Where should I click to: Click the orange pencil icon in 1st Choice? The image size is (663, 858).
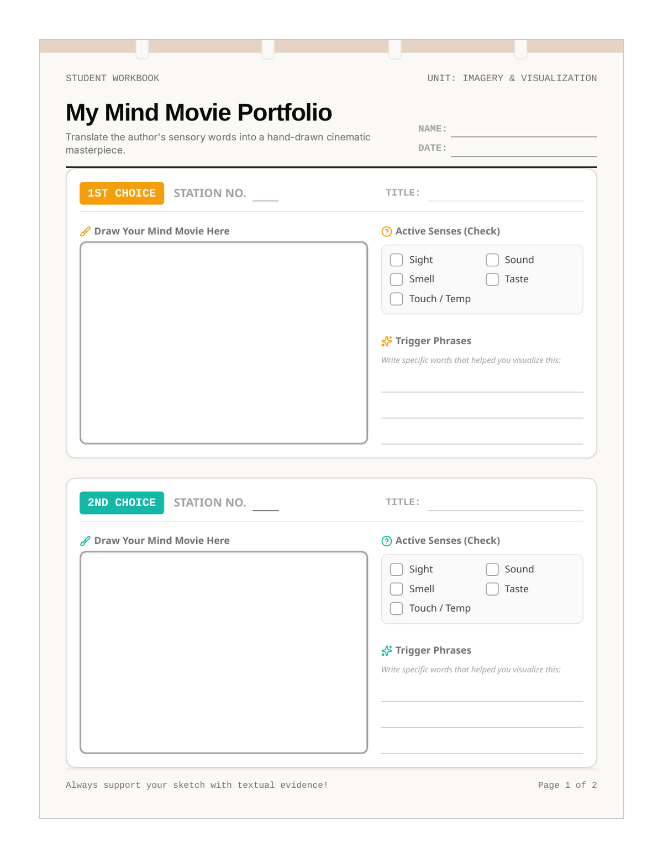(85, 231)
